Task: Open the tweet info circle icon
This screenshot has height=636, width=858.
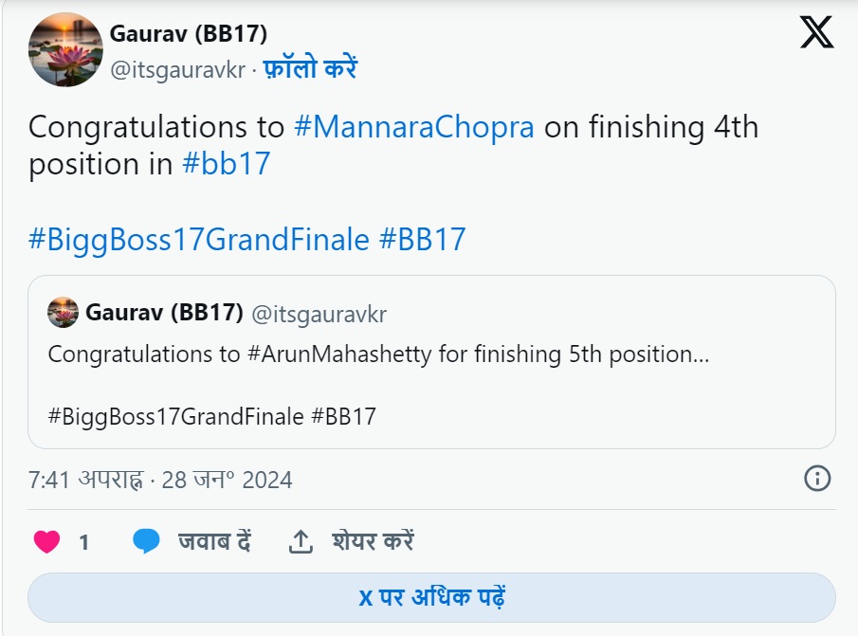Action: coord(817,478)
